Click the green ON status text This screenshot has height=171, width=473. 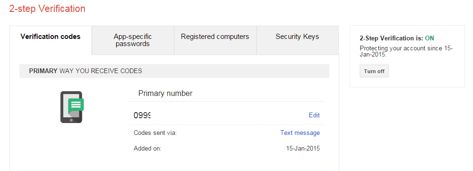point(430,38)
